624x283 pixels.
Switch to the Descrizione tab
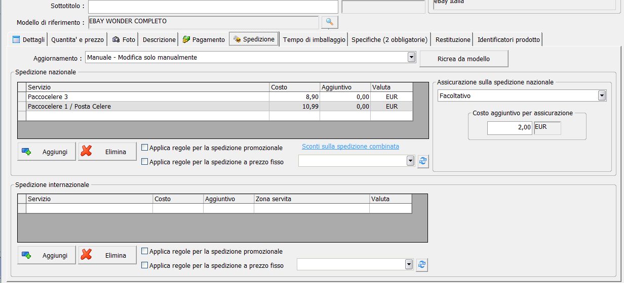(x=159, y=39)
